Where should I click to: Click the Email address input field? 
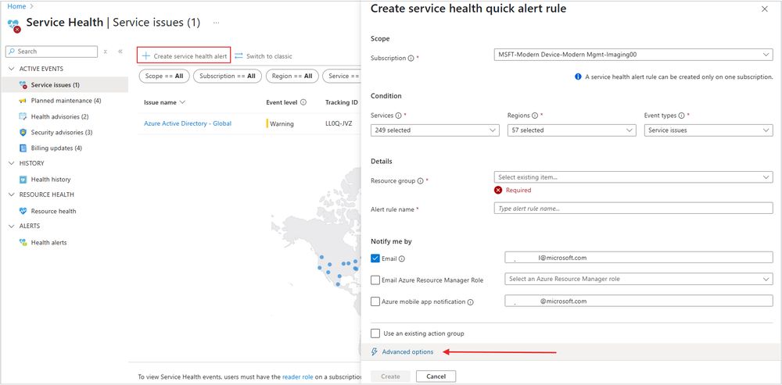point(639,258)
